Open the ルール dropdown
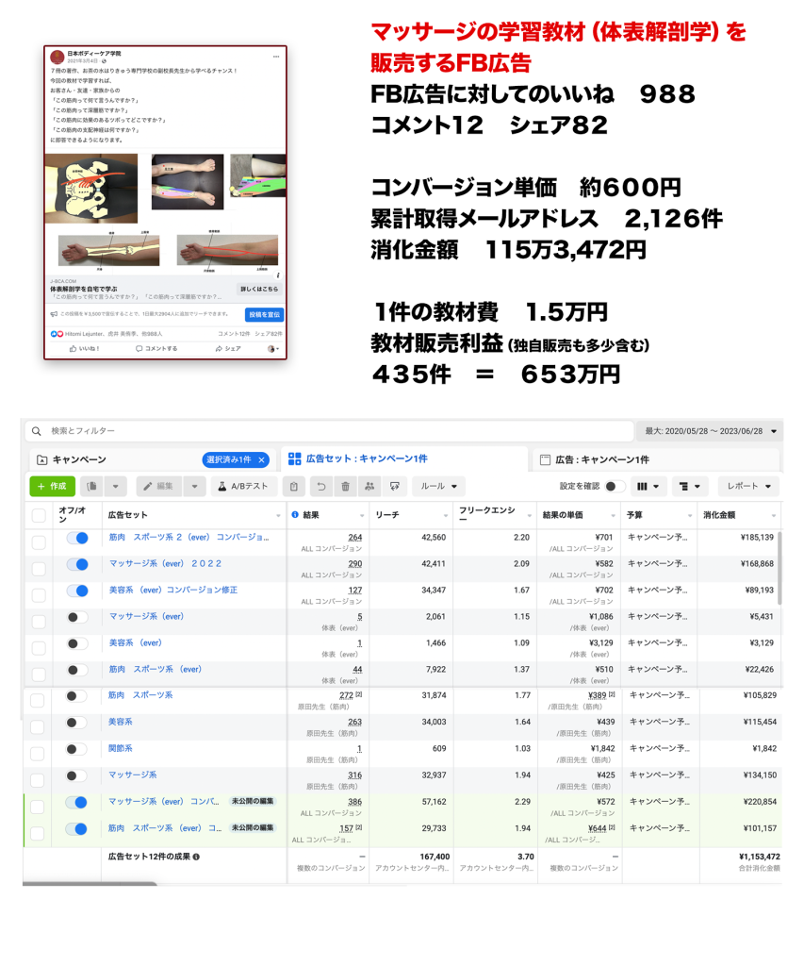 point(438,487)
